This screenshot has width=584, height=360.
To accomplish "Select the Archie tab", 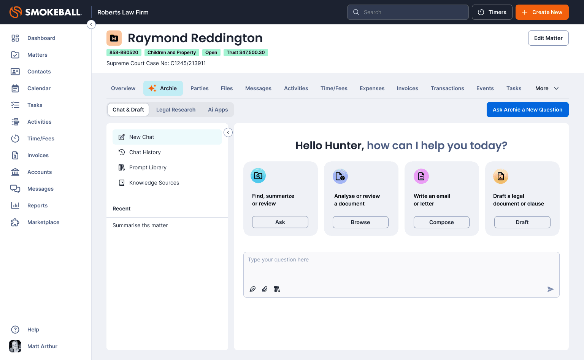I will pos(163,88).
